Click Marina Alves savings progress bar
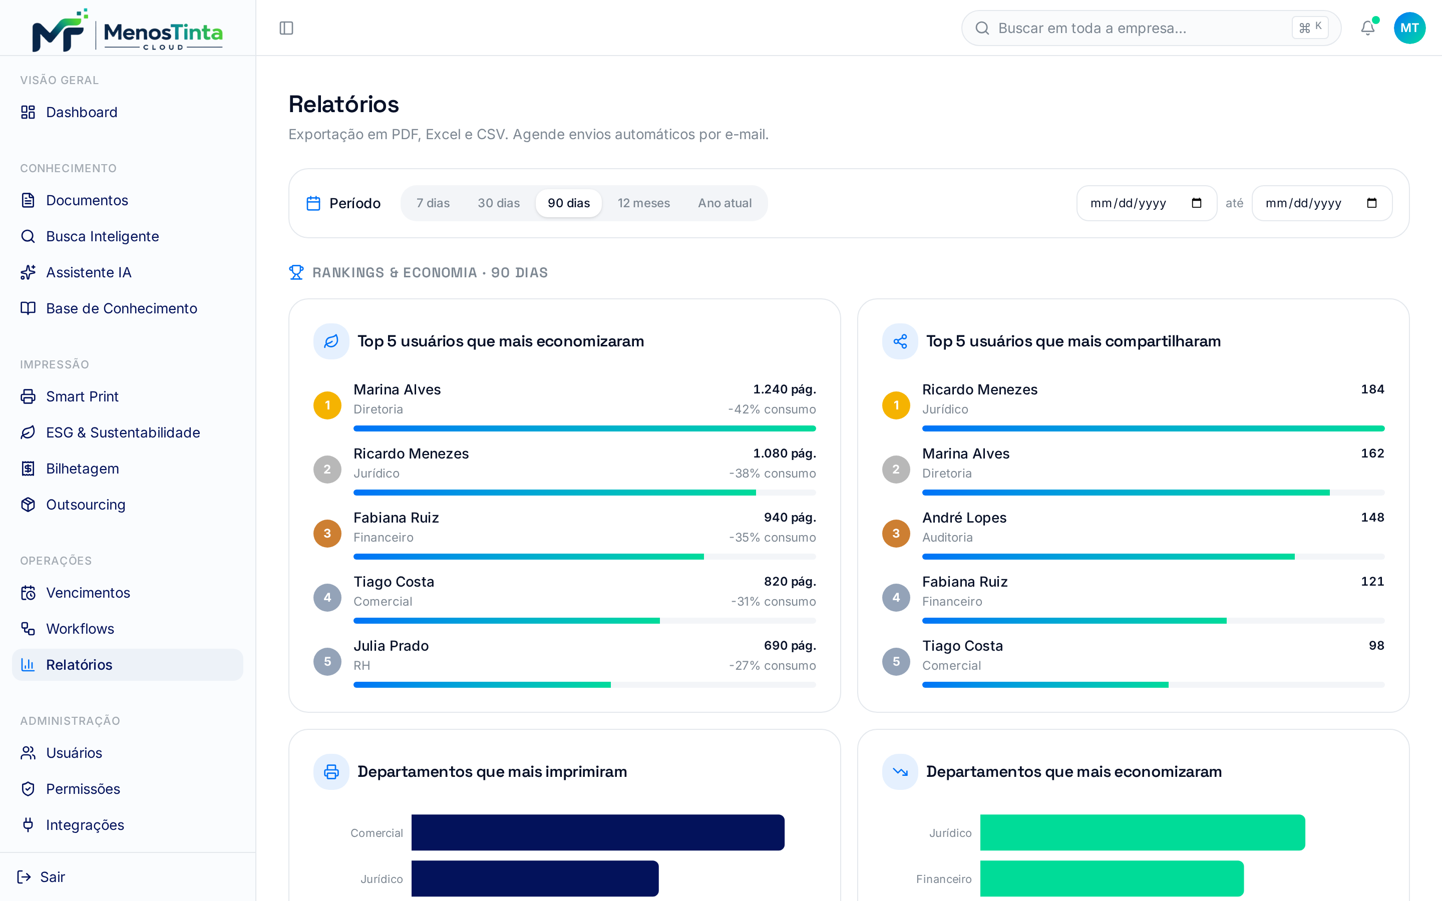The height and width of the screenshot is (901, 1442). pyautogui.click(x=584, y=428)
